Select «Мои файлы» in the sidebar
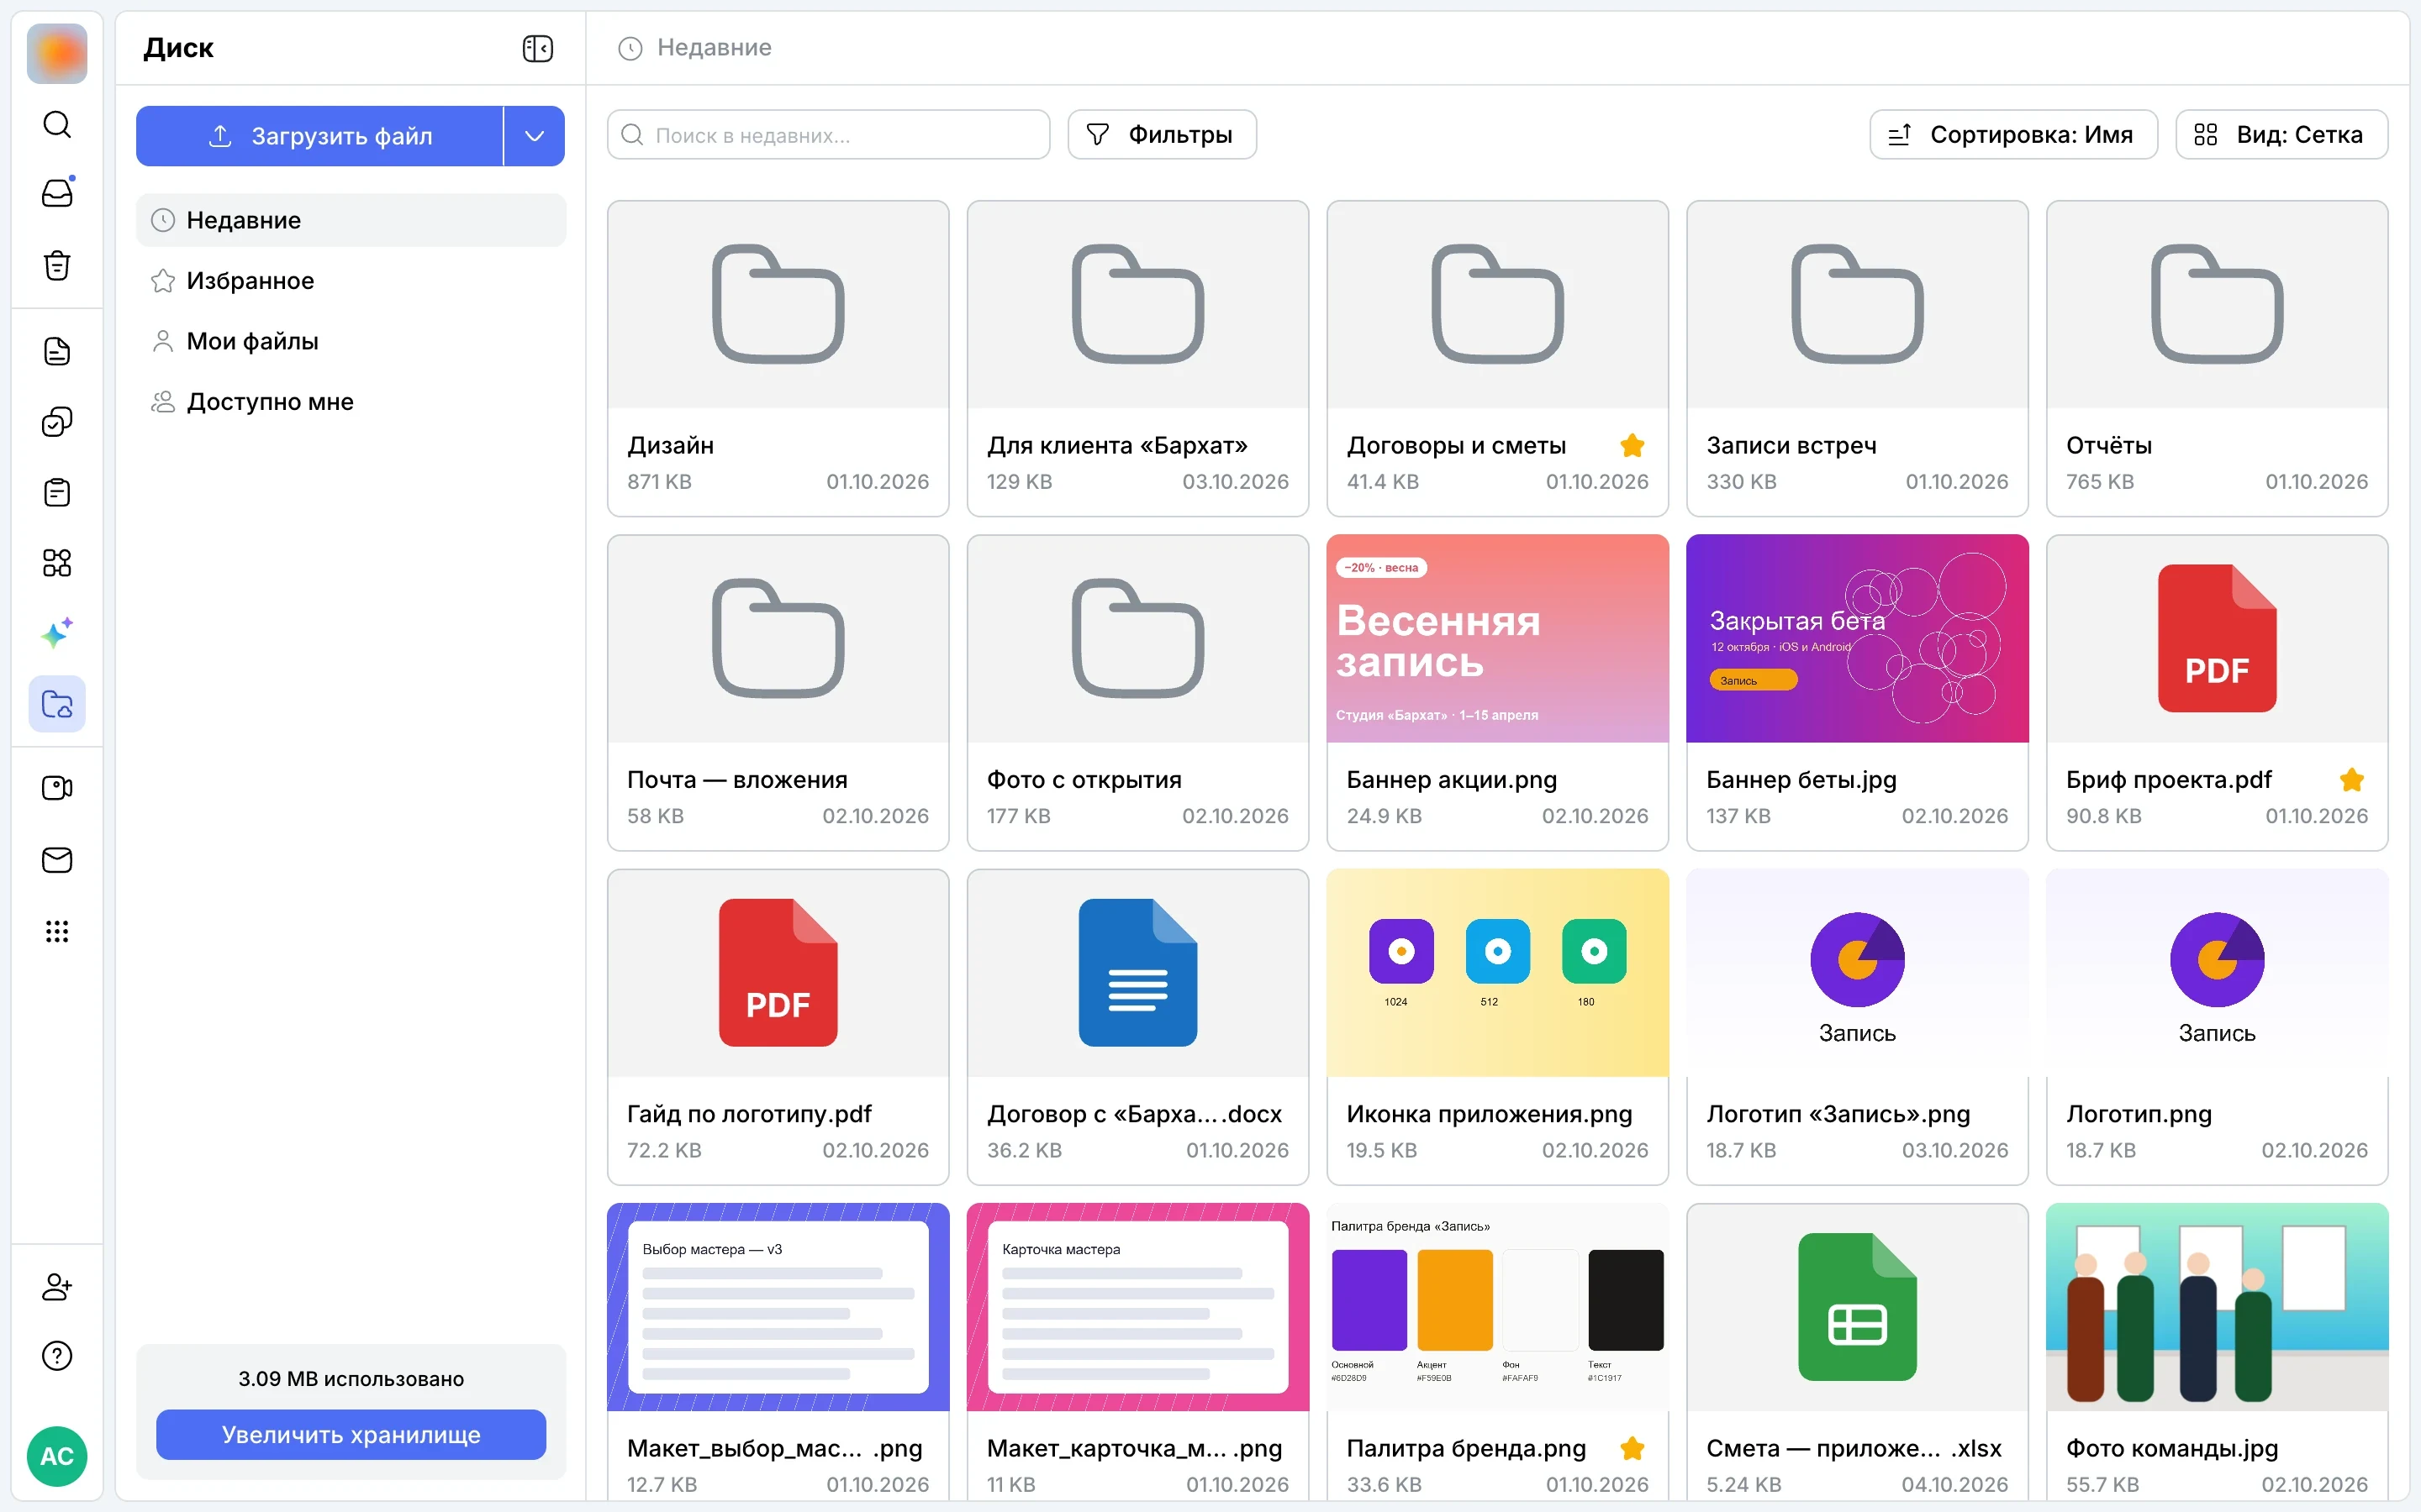2421x1512 pixels. click(351, 341)
